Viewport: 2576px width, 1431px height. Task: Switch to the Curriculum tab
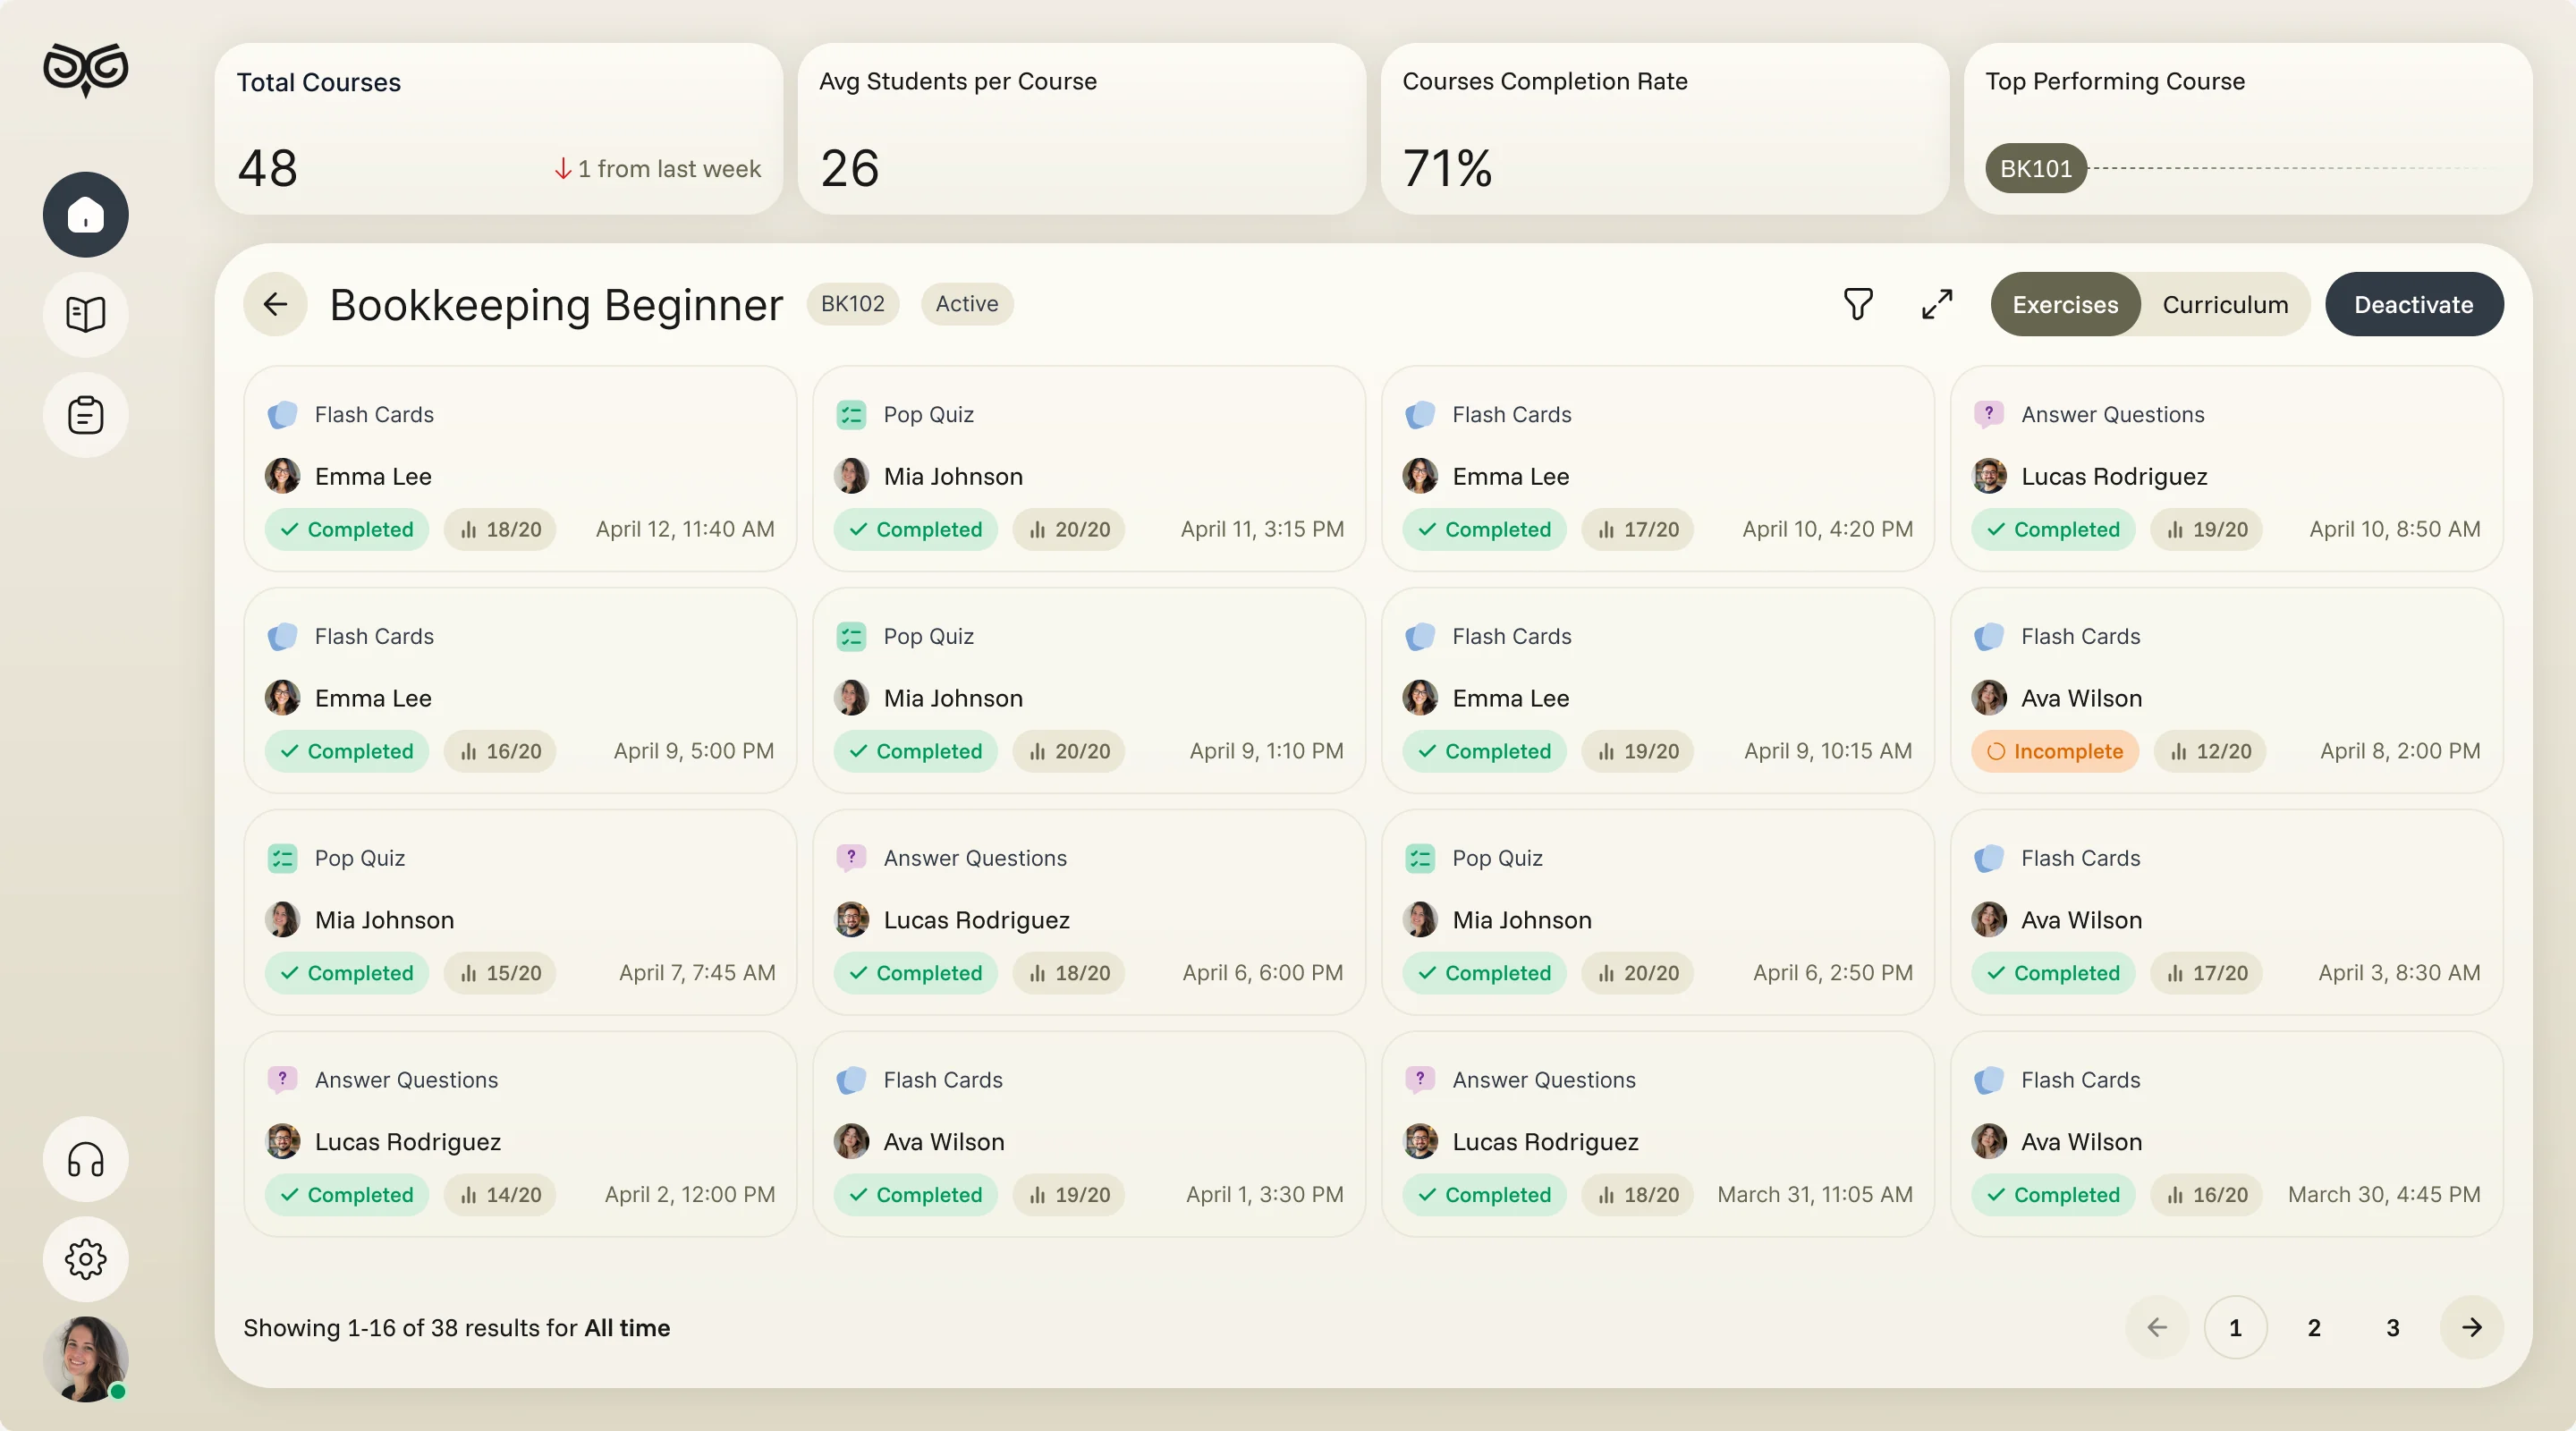(2225, 304)
